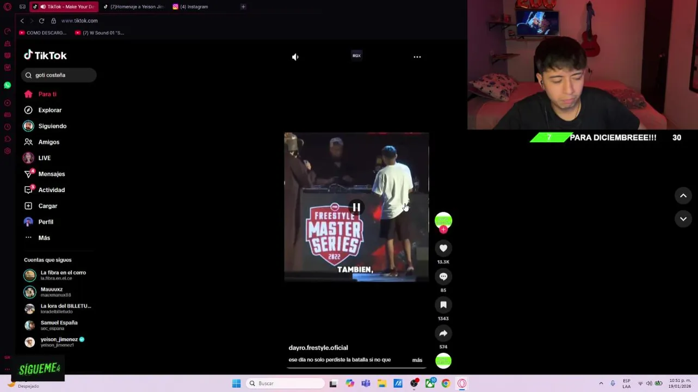The image size is (698, 392).
Task: Open Task View on the taskbar
Action: tap(333, 383)
